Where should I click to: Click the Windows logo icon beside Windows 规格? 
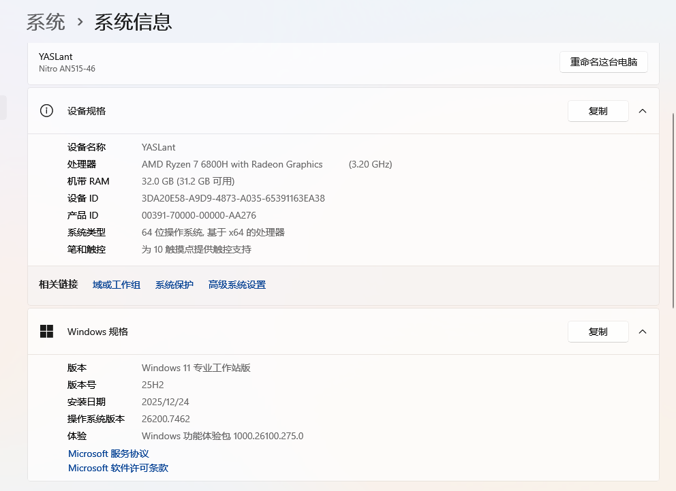[x=46, y=331]
